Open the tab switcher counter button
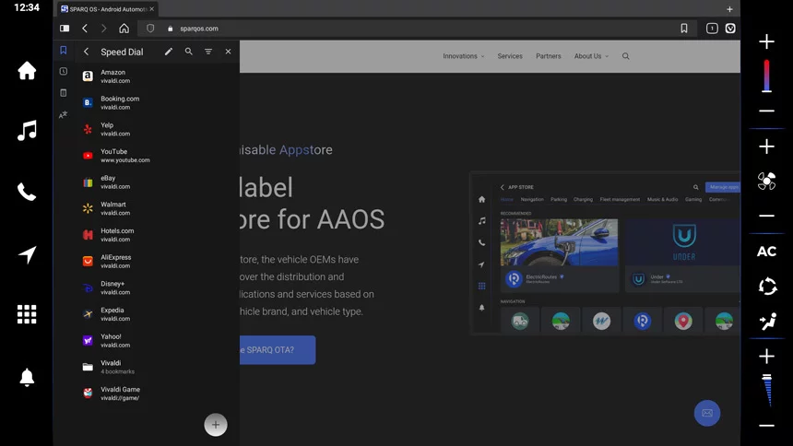This screenshot has height=446, width=793. 712,29
